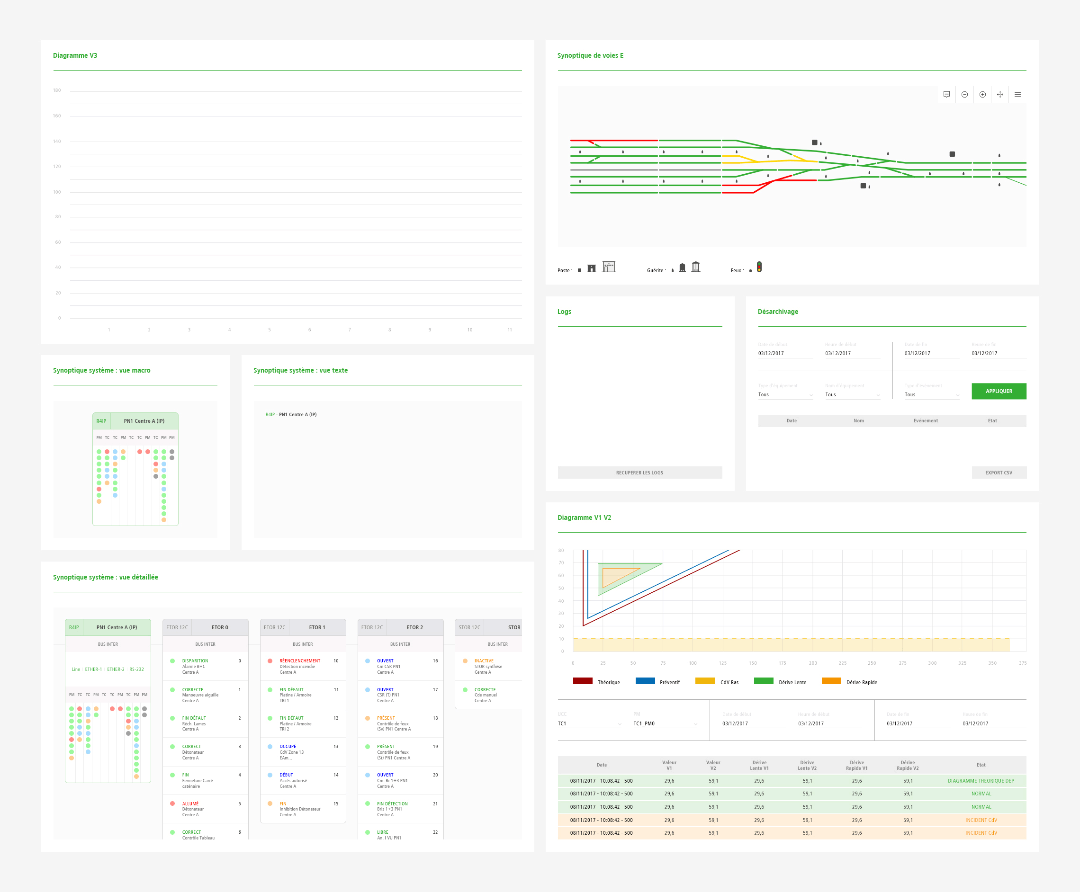Click the RECUPERER LES LOGS button
The width and height of the screenshot is (1080, 892).
pos(639,473)
